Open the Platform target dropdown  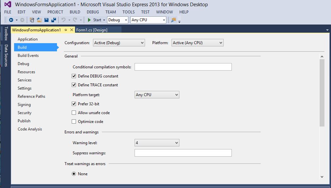coord(157,95)
